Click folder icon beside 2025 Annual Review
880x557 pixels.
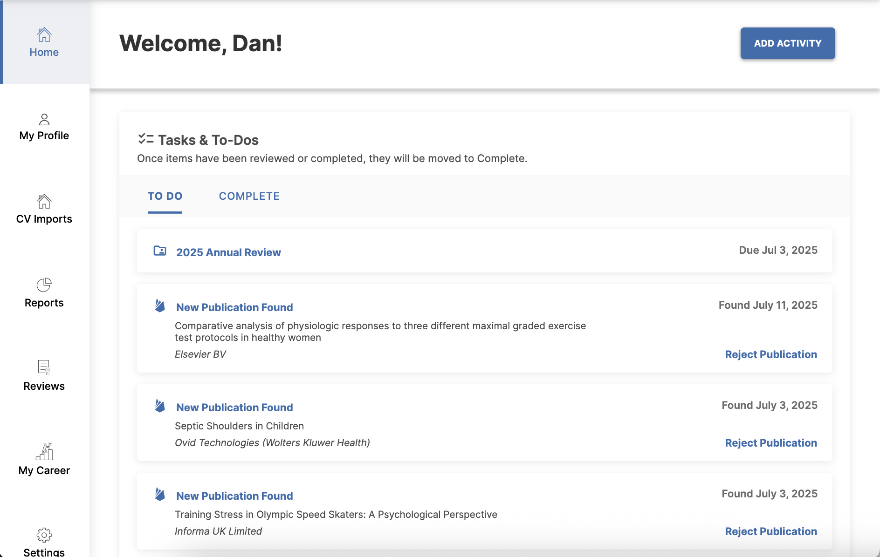click(160, 251)
